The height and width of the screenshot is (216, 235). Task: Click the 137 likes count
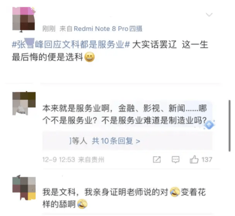point(207,160)
